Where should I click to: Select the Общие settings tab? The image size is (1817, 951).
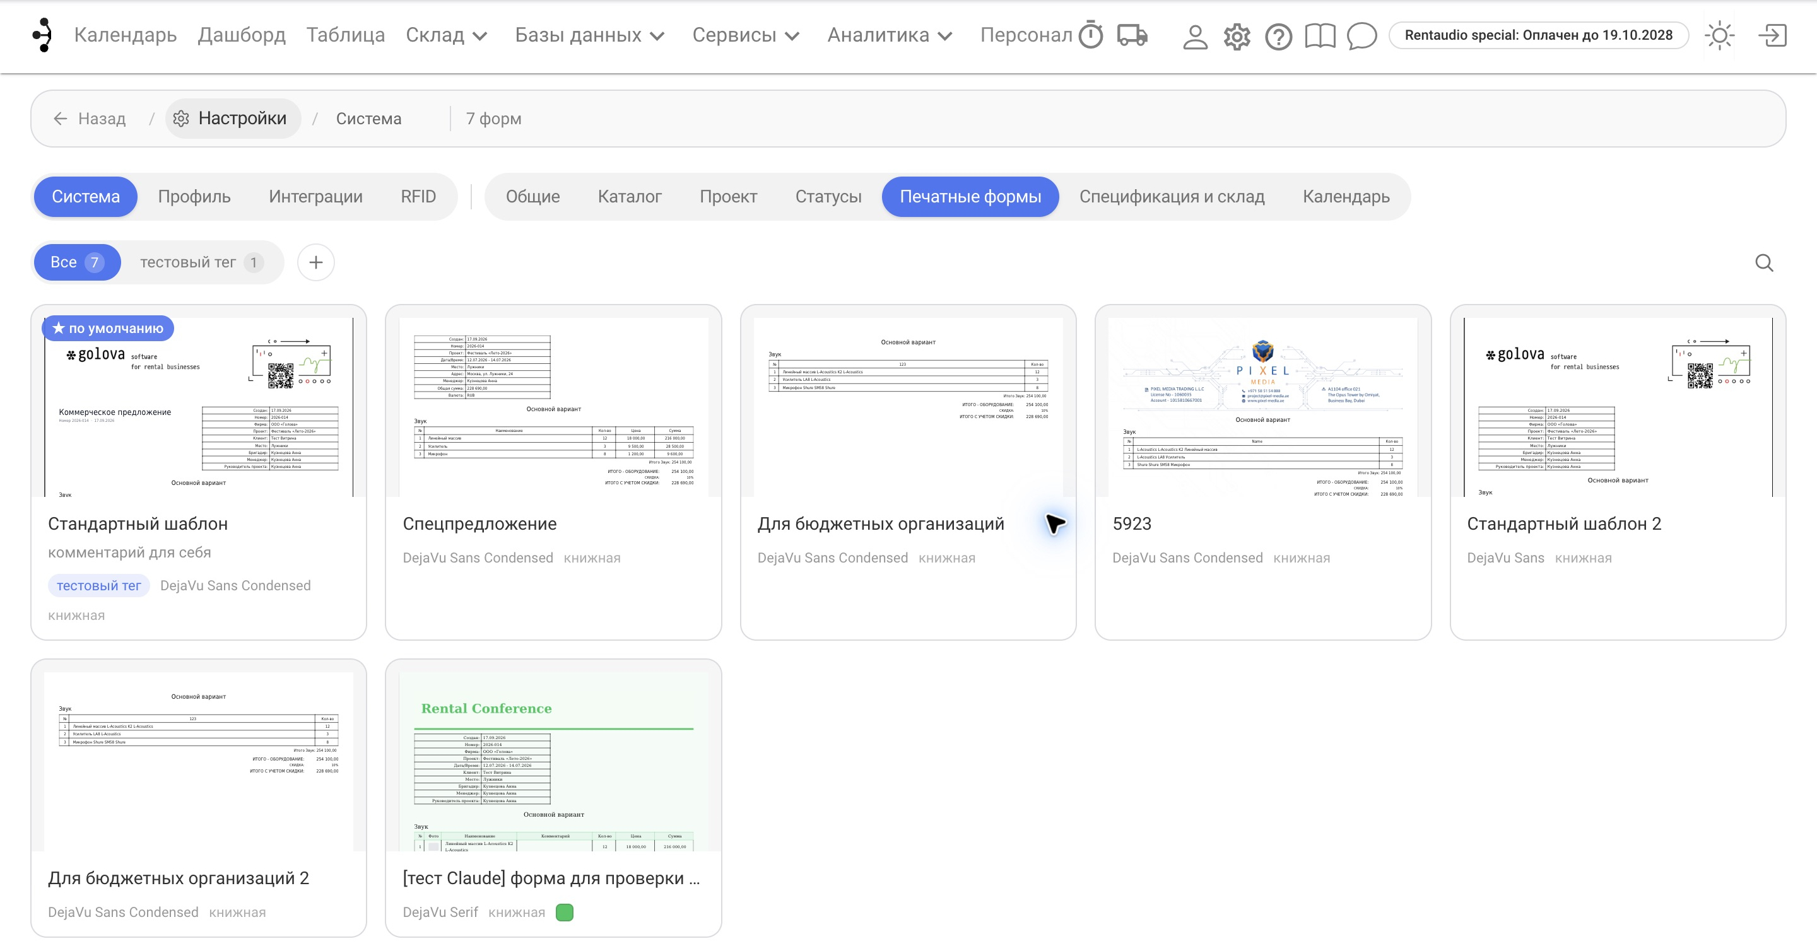point(532,197)
